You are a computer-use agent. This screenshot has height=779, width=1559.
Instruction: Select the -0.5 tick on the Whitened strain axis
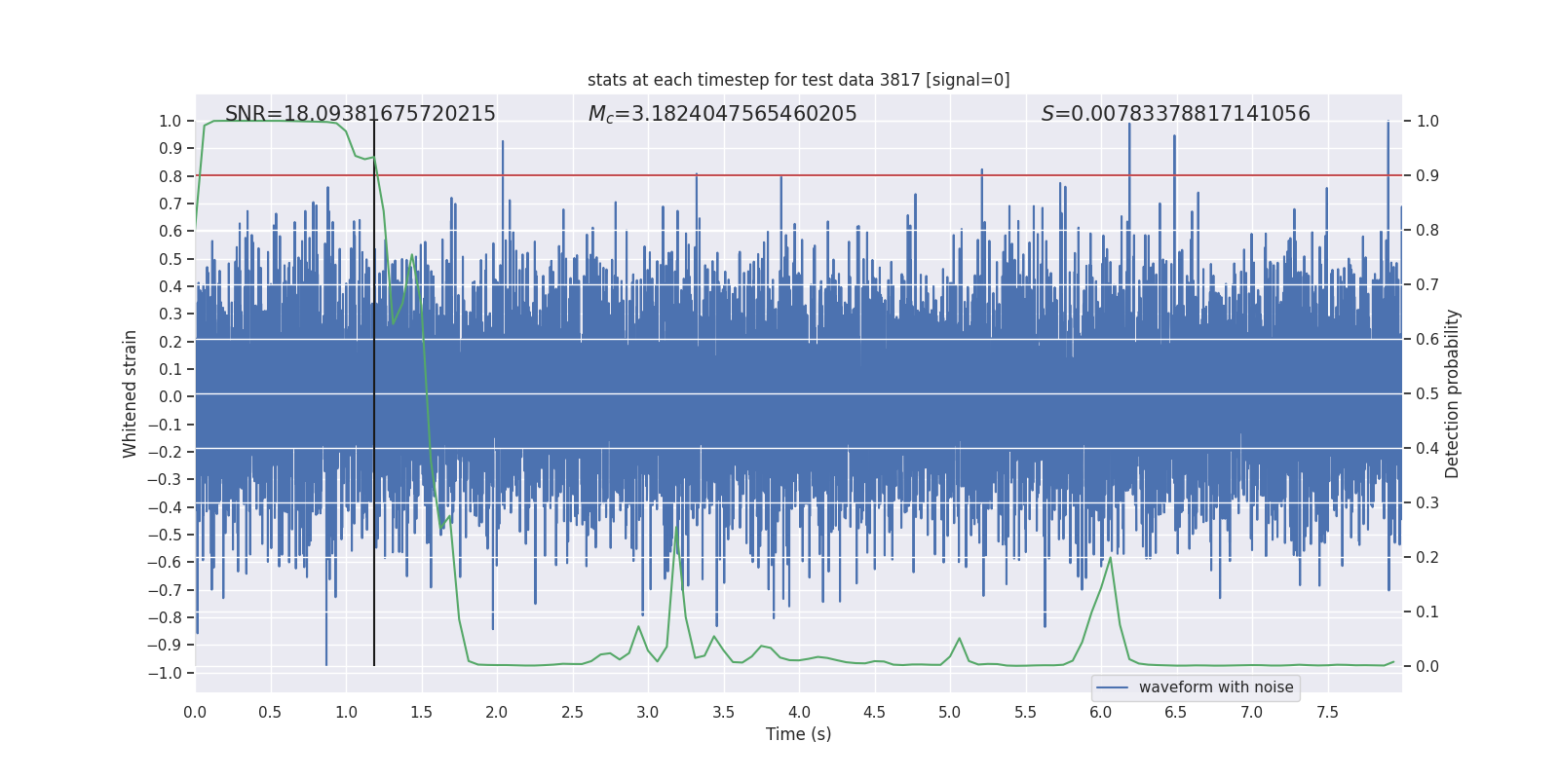click(165, 535)
